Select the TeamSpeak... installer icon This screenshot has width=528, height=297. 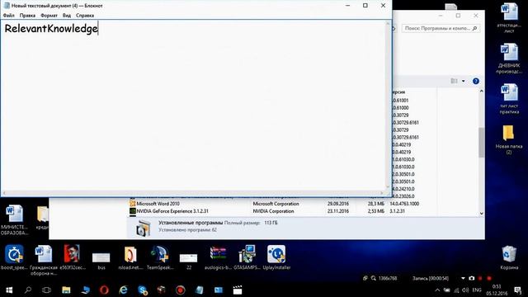[160, 257]
